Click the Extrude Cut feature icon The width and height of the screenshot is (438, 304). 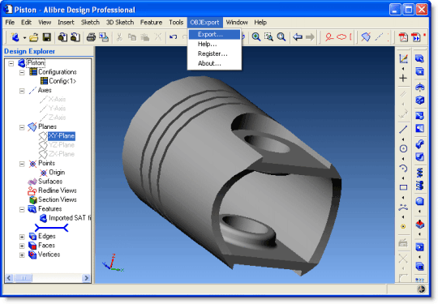(419, 71)
